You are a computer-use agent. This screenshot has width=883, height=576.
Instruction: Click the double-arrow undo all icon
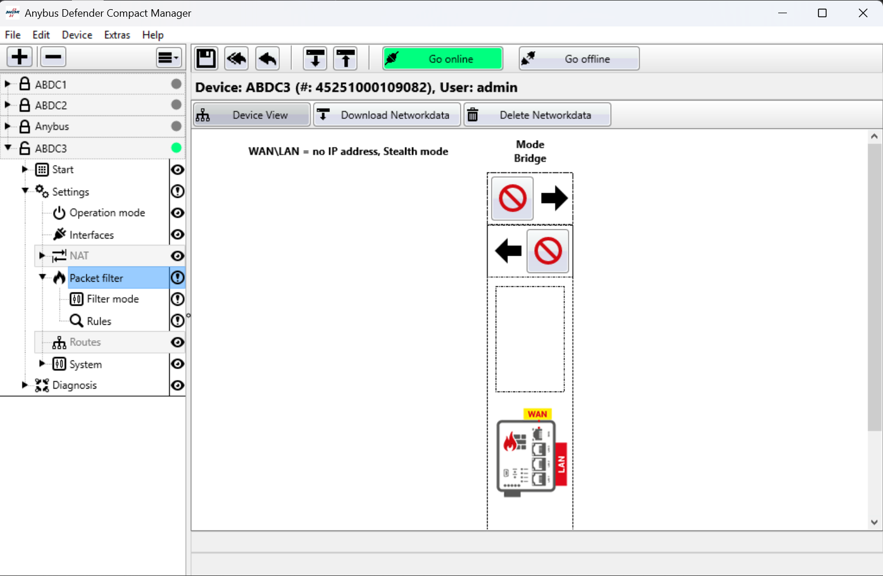237,59
